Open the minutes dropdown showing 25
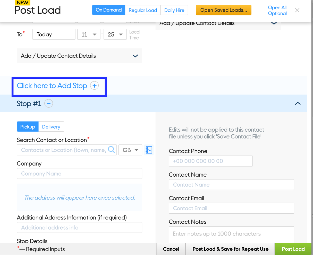Viewport: 313px width, 255px height. (x=115, y=34)
